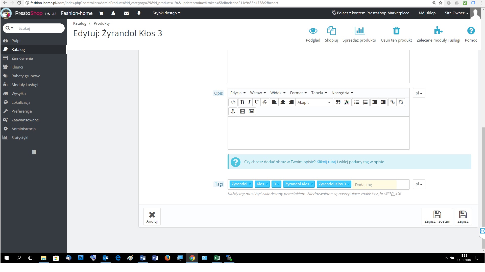Toggle underline formatting in Opis editor
485x272 pixels.
(x=256, y=102)
